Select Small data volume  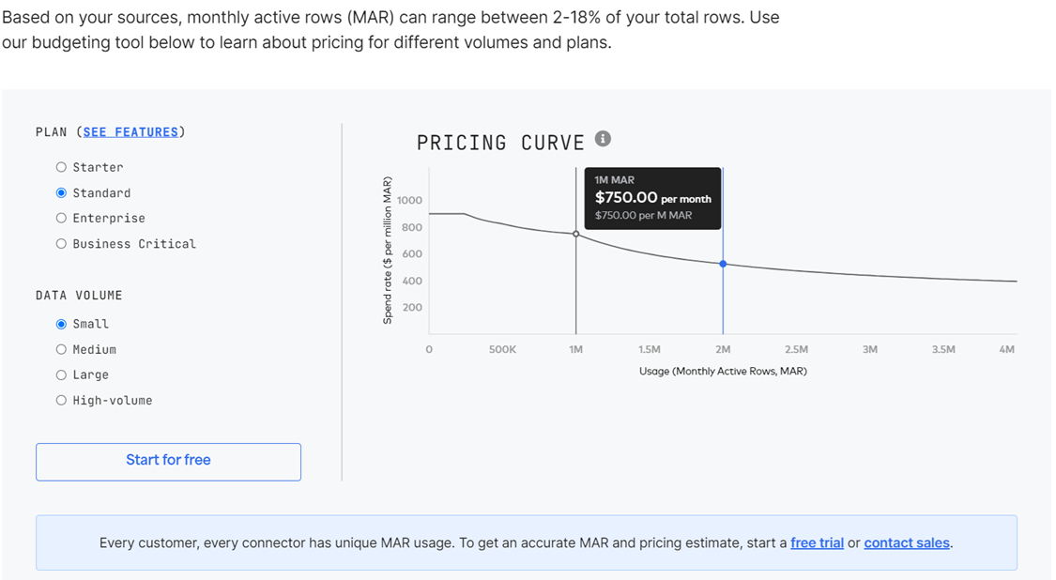(x=61, y=324)
